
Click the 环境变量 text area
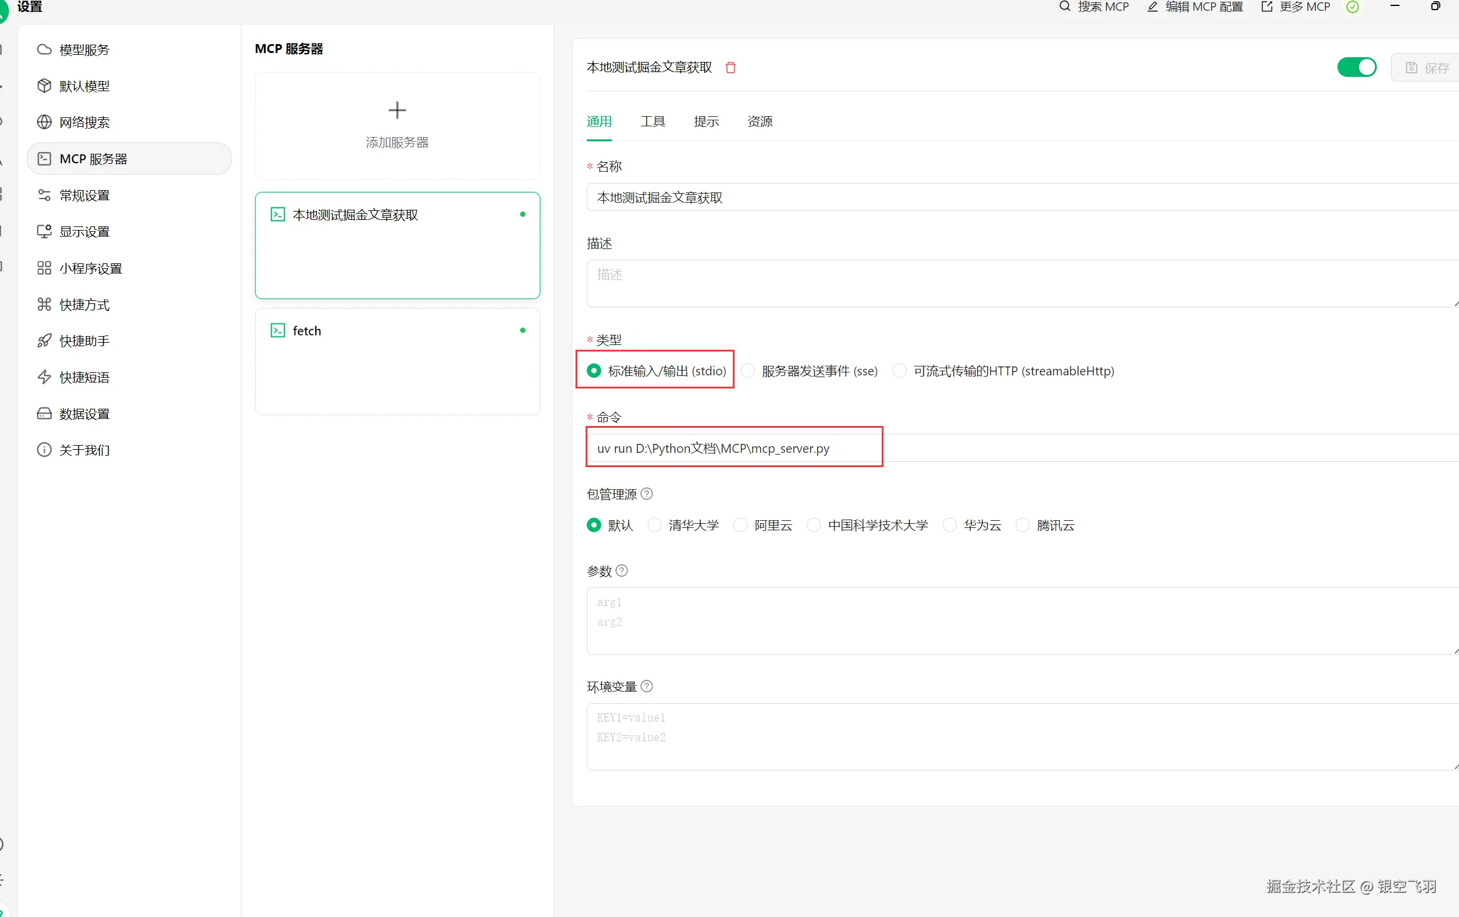(1023, 736)
